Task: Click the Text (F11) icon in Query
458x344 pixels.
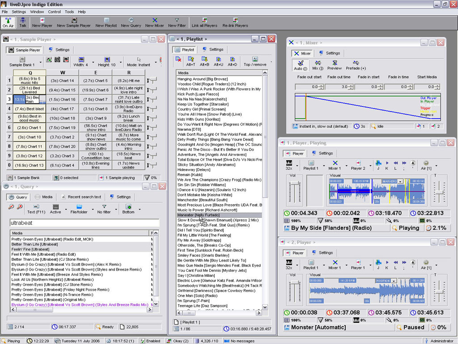Action: pyautogui.click(x=37, y=207)
